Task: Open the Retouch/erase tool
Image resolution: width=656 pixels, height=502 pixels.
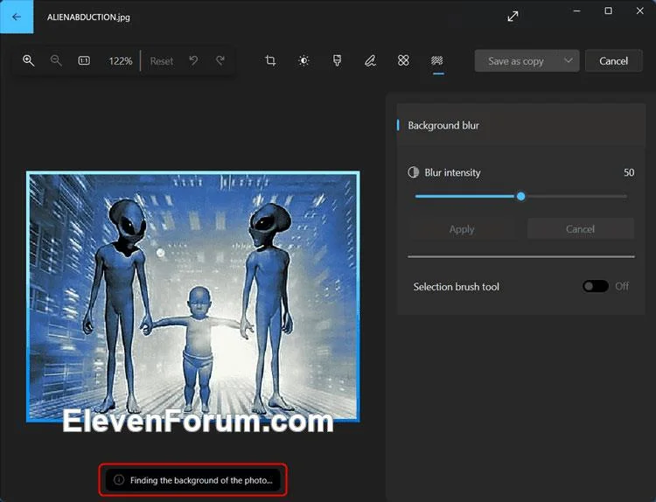Action: (x=403, y=60)
